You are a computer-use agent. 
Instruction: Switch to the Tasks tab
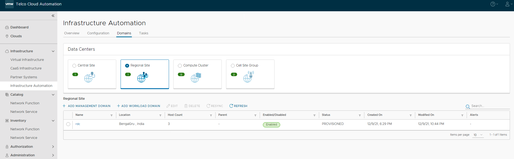pos(144,33)
